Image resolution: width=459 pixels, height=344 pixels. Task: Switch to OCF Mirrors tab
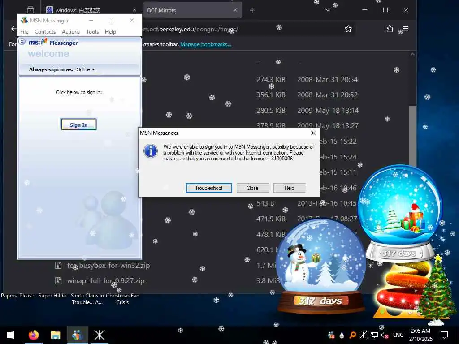[192, 10]
